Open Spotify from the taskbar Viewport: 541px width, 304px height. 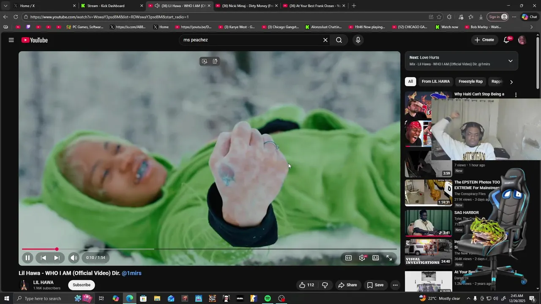(x=268, y=299)
